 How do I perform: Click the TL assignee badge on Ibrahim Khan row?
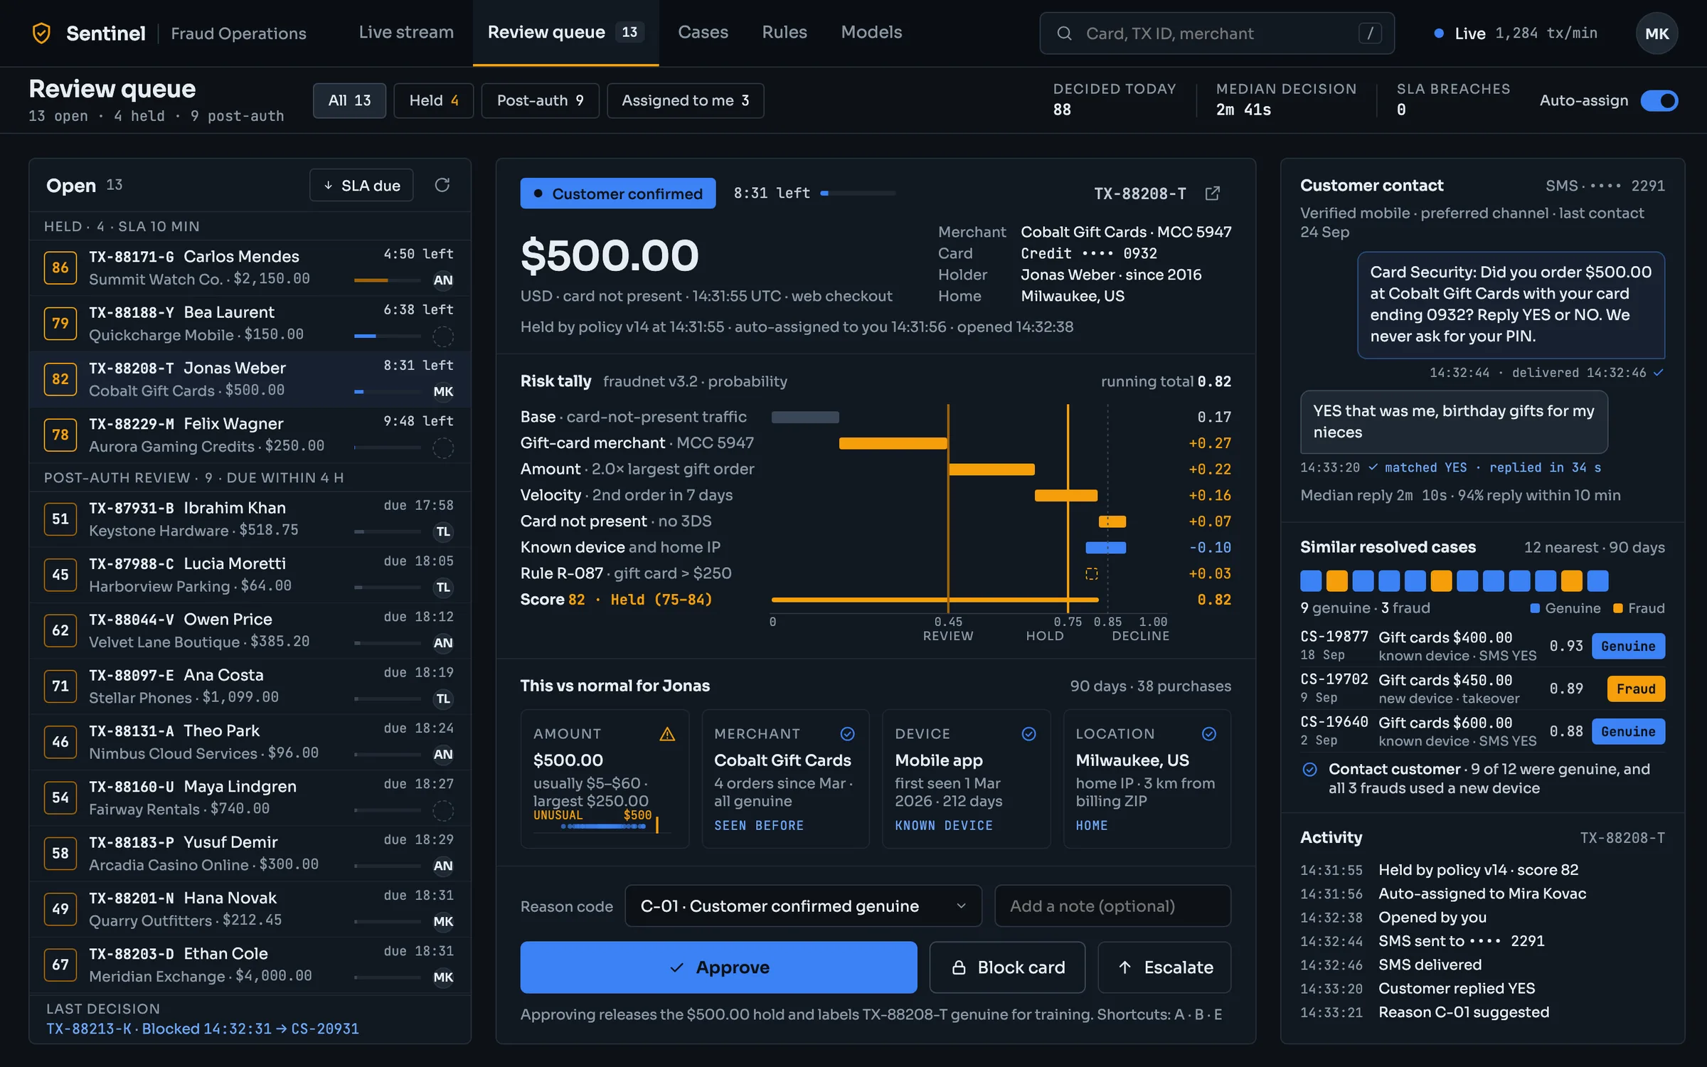pos(443,531)
